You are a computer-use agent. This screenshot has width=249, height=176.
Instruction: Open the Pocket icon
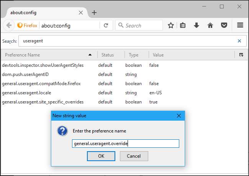[224, 26]
